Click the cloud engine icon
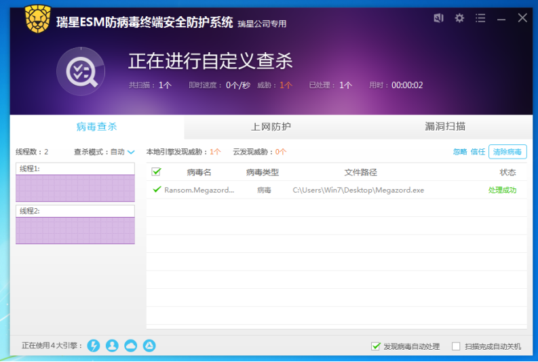 (130, 346)
